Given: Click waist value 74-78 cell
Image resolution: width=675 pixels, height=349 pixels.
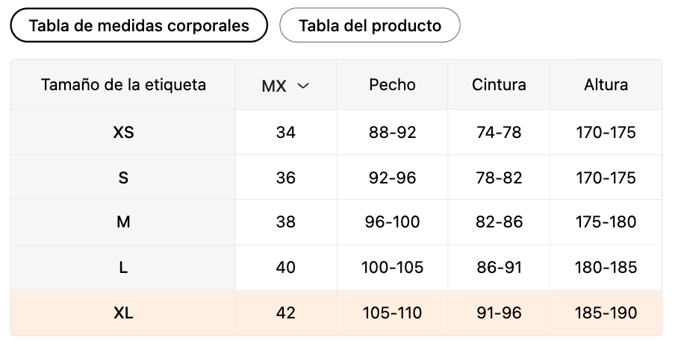Looking at the screenshot, I should (499, 133).
